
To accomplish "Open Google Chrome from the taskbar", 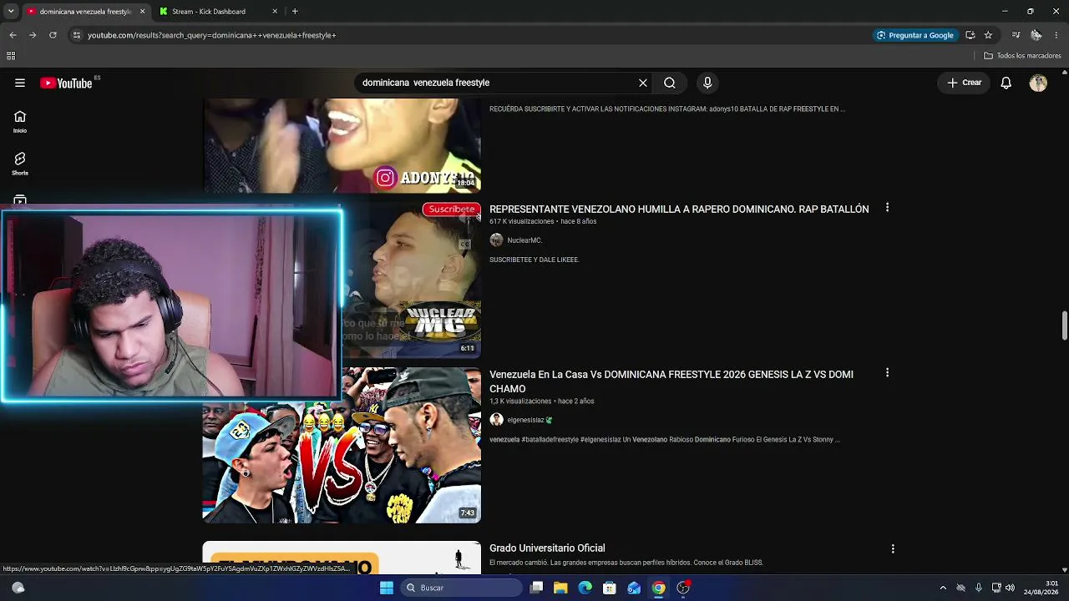I will tap(659, 588).
